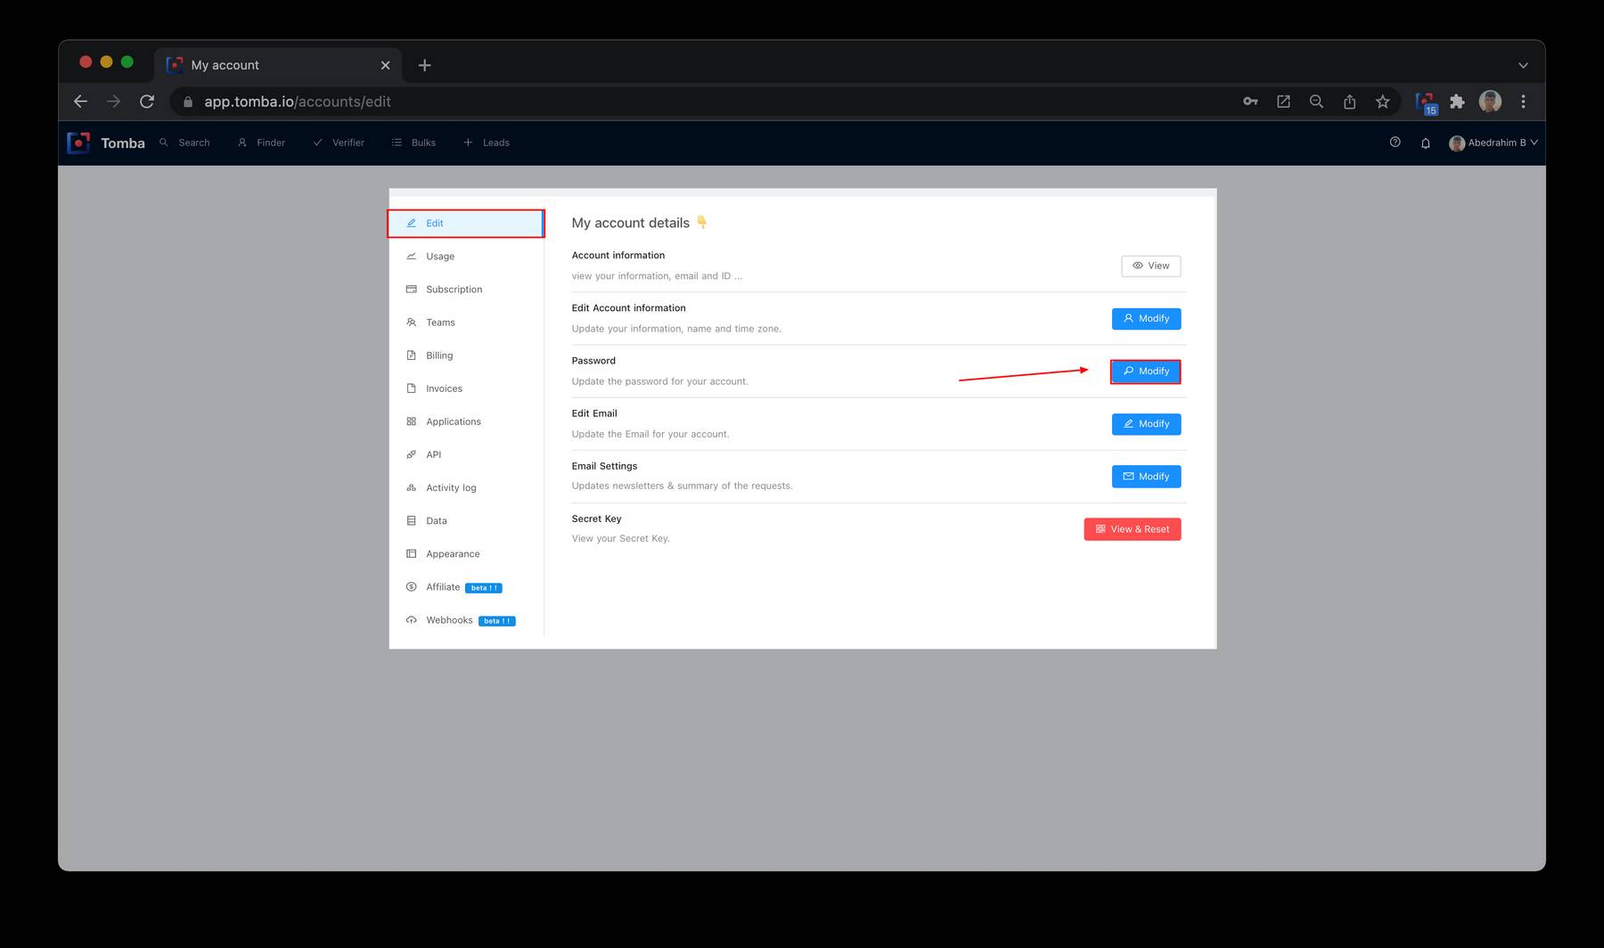1604x948 pixels.
Task: Click the site lock icon
Action: pyautogui.click(x=187, y=102)
